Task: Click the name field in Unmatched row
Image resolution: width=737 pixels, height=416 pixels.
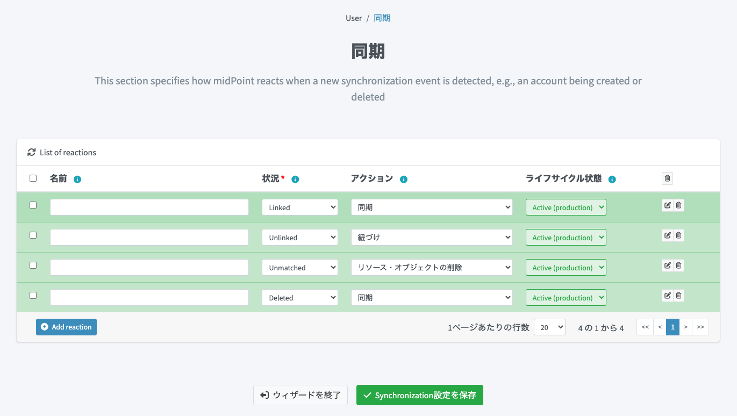Action: coord(149,268)
